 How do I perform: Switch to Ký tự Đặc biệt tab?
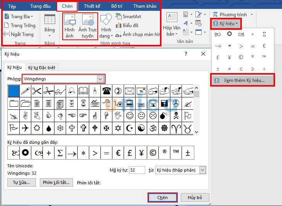click(42, 68)
